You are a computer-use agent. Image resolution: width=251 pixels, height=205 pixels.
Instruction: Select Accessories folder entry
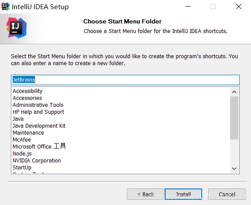coord(27,98)
